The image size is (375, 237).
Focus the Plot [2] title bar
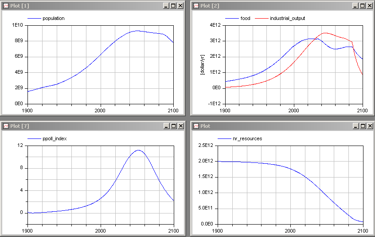coord(275,6)
